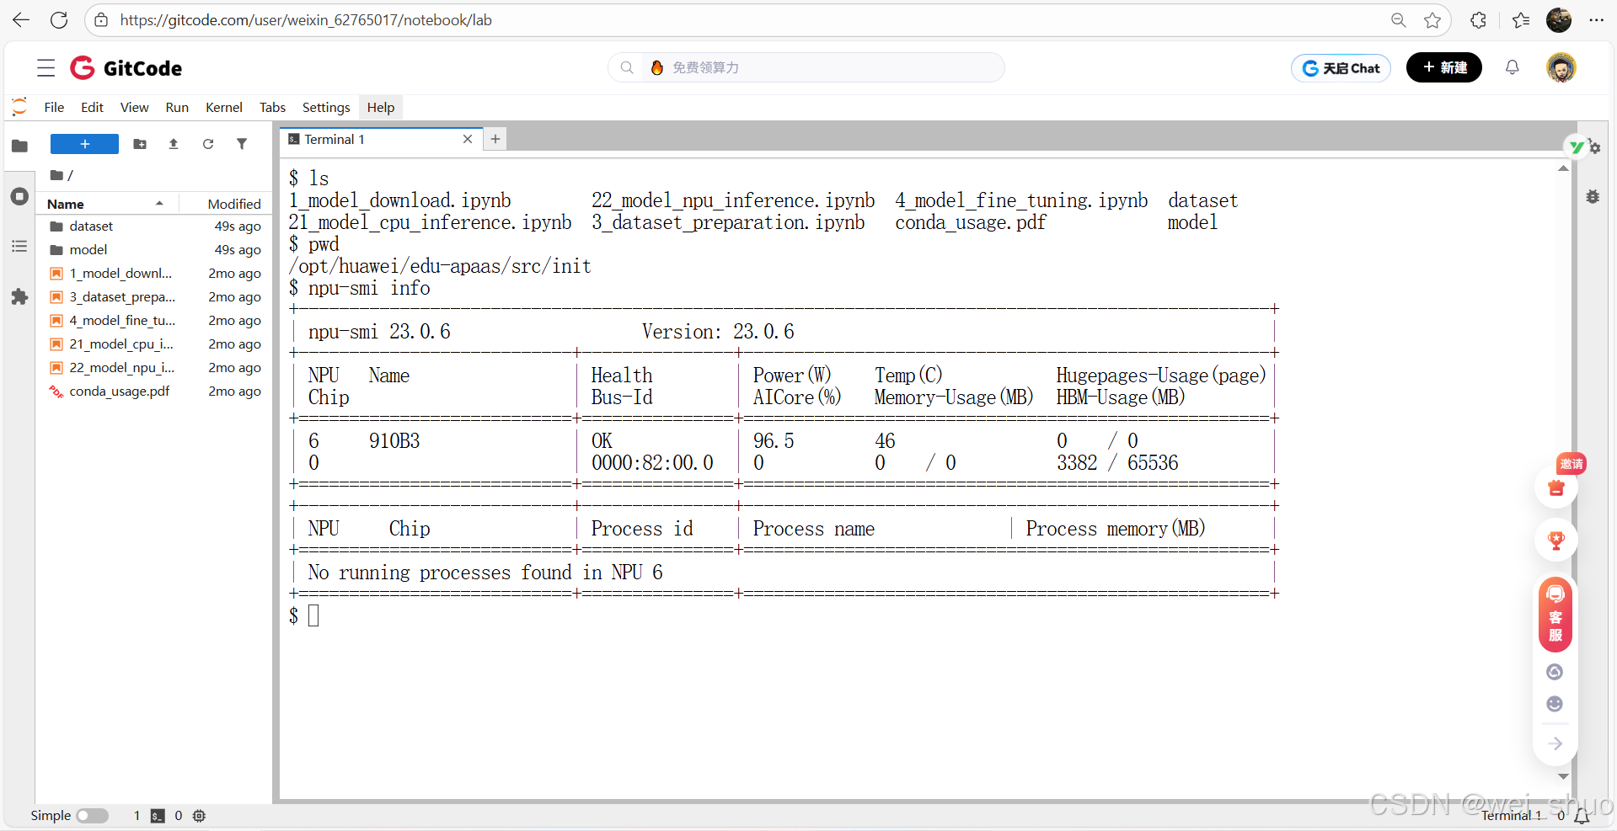
Task: Upload files to the file browser
Action: 174,144
